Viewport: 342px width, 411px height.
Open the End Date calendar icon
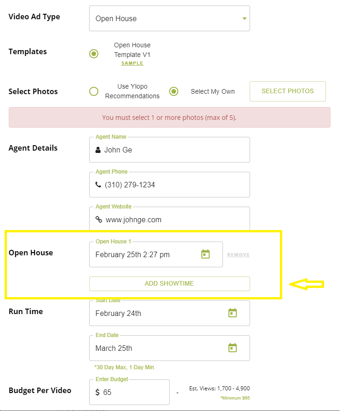pyautogui.click(x=233, y=348)
